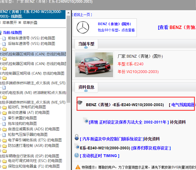Click the sidebar vertical scrollbar thumb
The image size is (196, 170).
[68, 59]
